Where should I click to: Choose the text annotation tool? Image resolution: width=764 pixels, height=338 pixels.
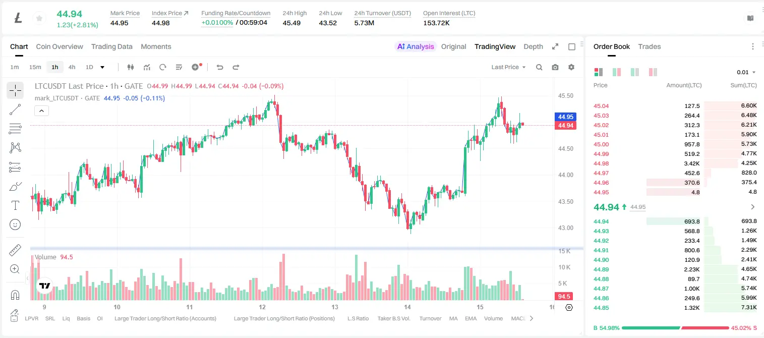pyautogui.click(x=15, y=205)
